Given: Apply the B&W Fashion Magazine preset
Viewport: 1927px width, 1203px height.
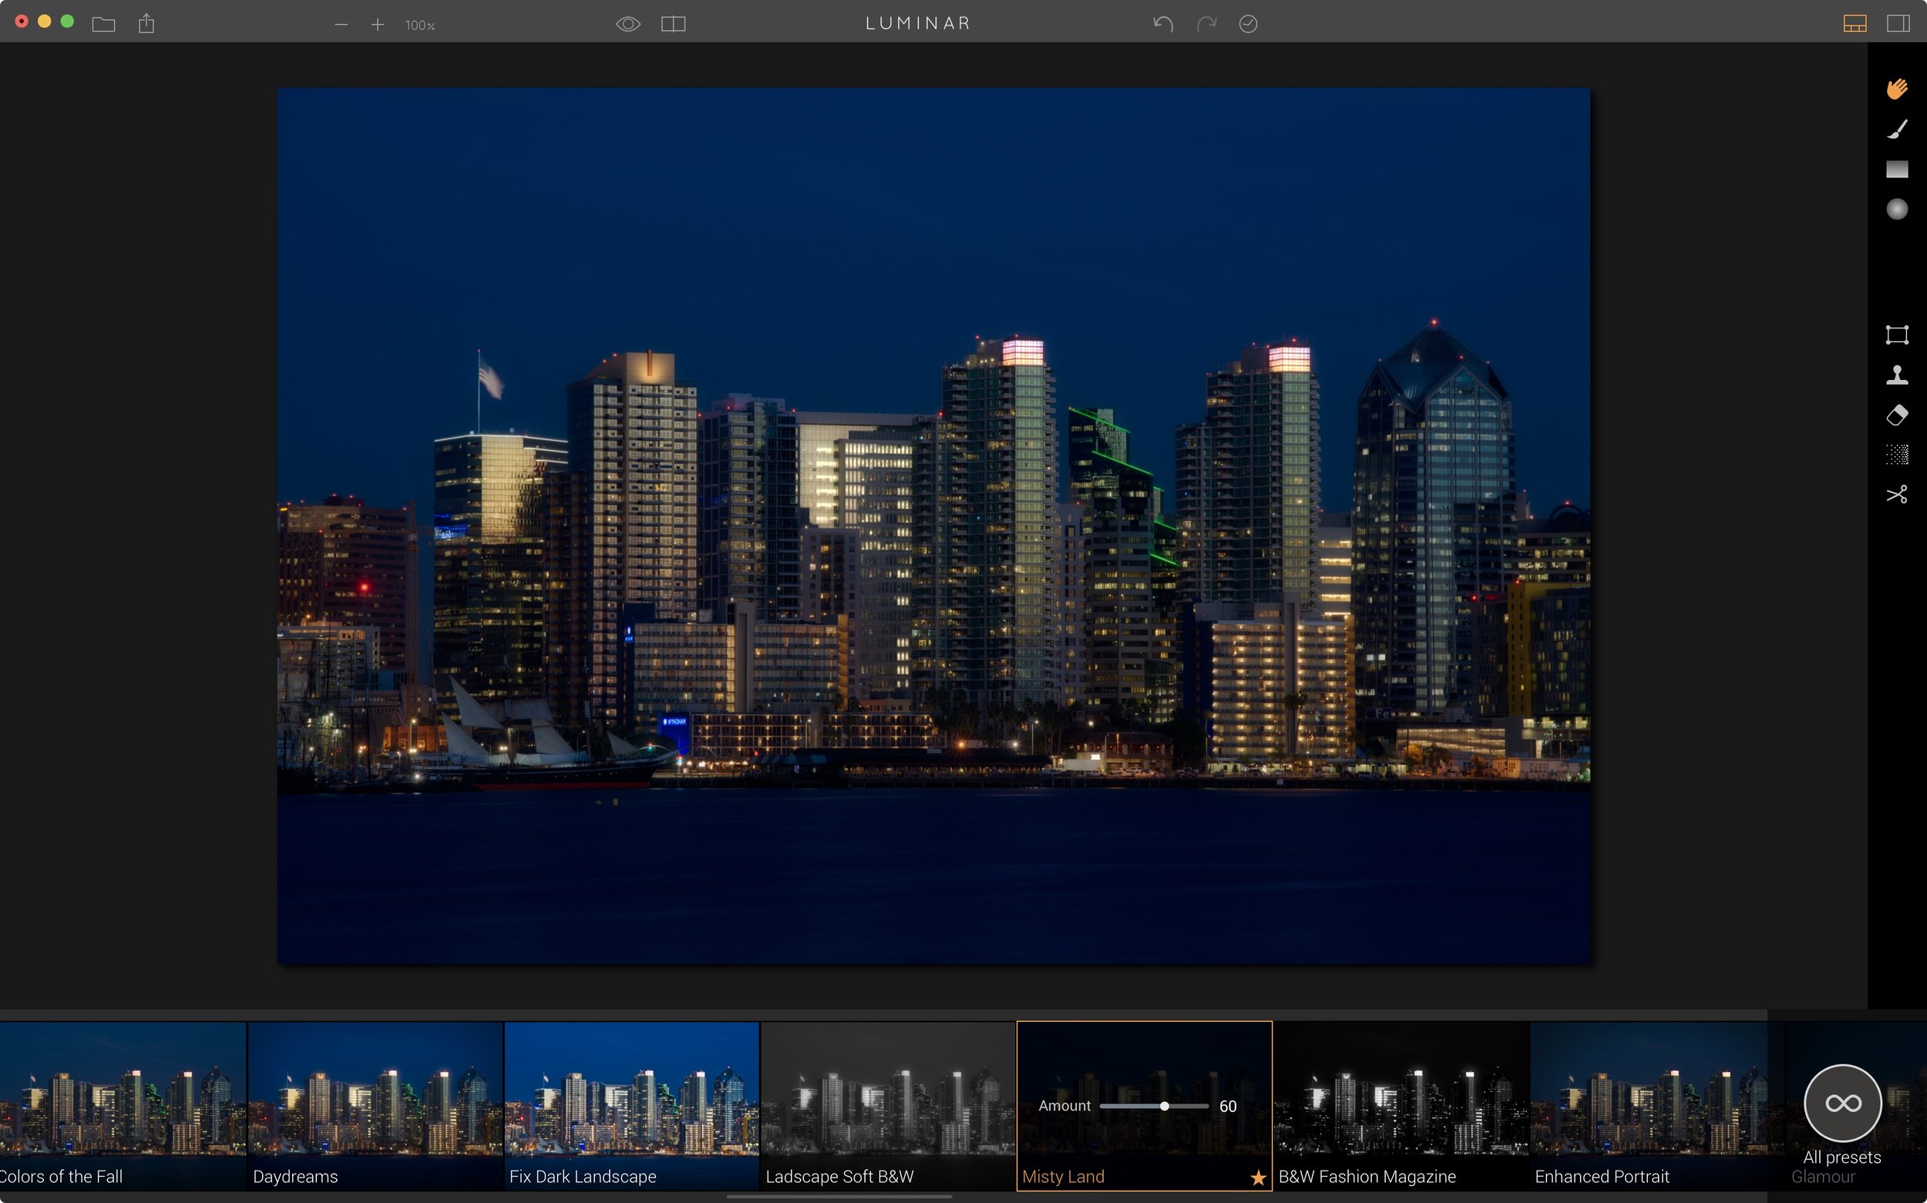Looking at the screenshot, I should [1401, 1106].
